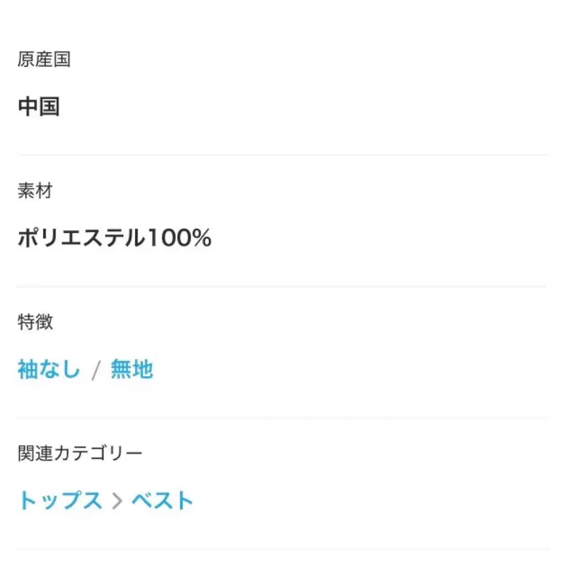This screenshot has width=568, height=568.
Task: Select the ポリエステル material word
Action: [81, 238]
